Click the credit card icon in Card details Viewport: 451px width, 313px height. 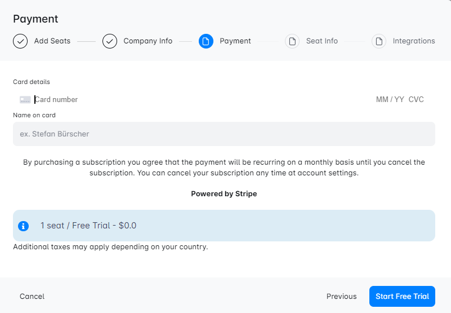tap(25, 100)
